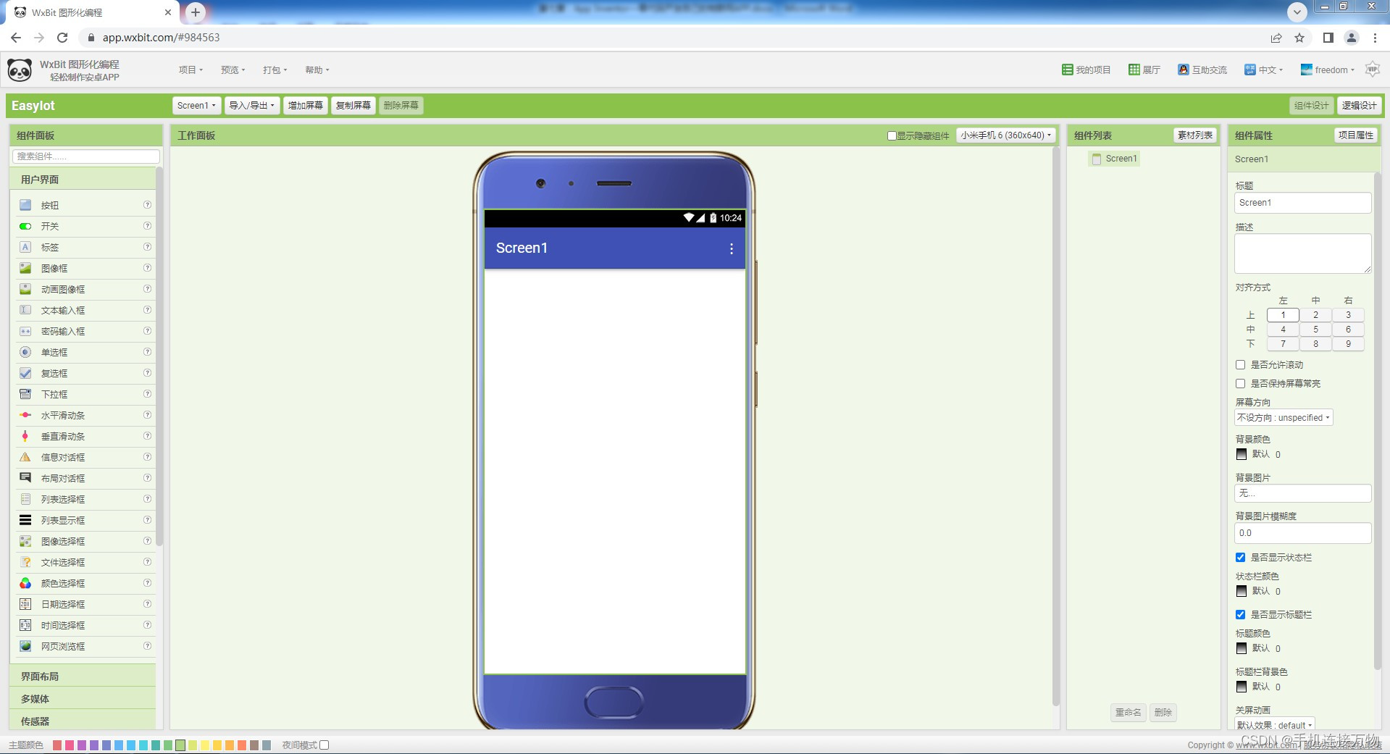
Task: Select the 图像框 image component icon
Action: [x=25, y=268]
